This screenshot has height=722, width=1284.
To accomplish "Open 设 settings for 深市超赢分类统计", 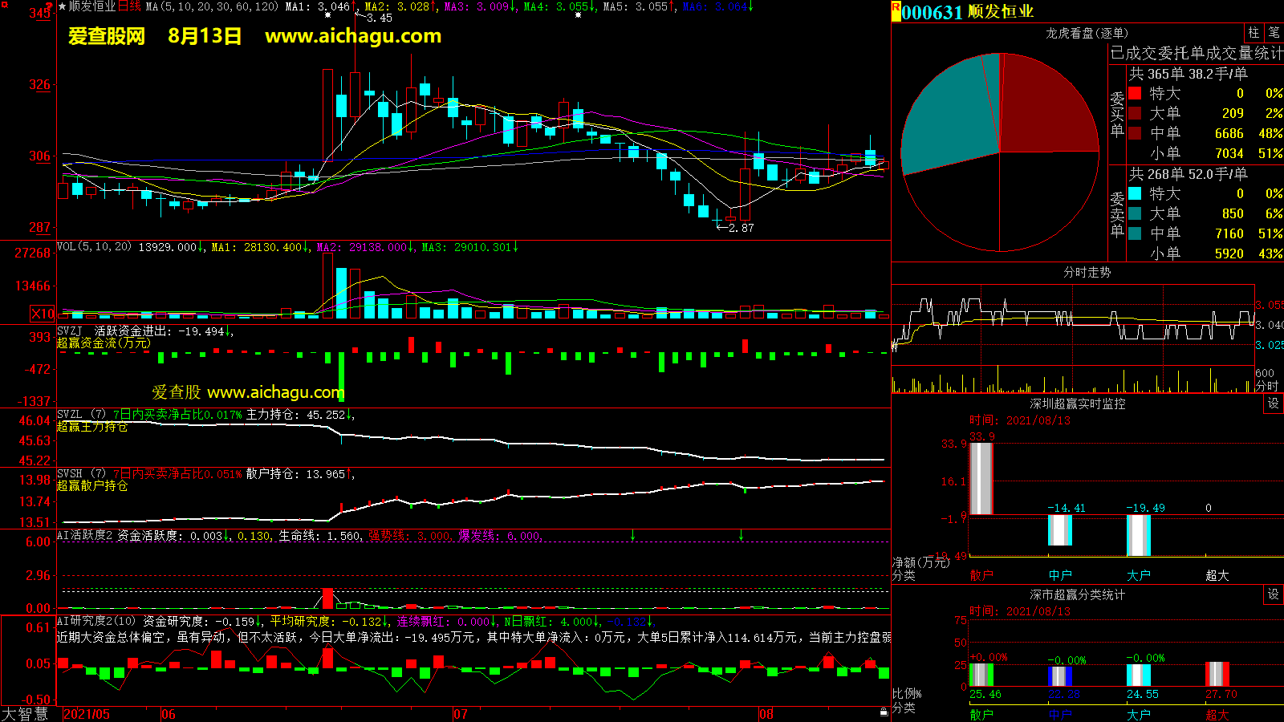I will [1273, 594].
